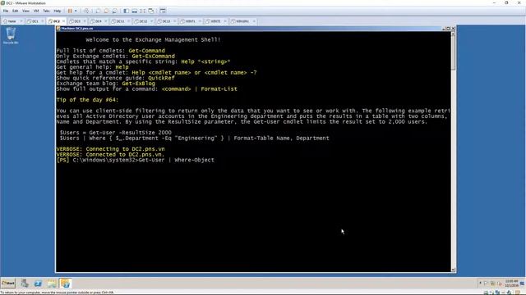Click the Exchange shell title bar icon
The image size is (526, 295).
pos(58,29)
